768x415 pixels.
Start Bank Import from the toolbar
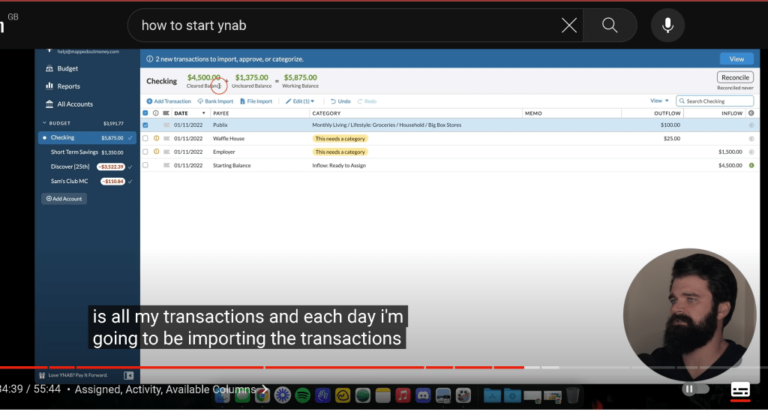point(215,101)
